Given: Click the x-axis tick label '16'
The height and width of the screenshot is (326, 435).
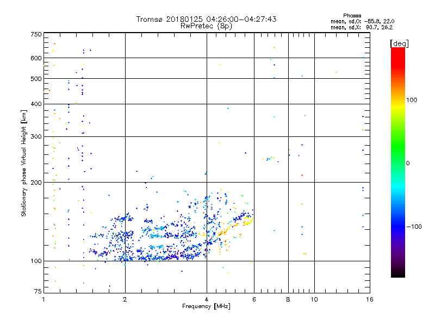Looking at the screenshot, I should pyautogui.click(x=370, y=299).
